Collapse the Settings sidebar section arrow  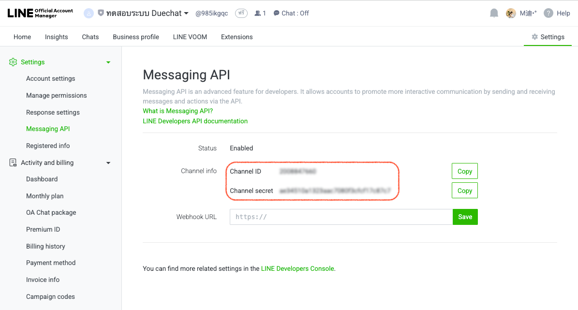coord(108,62)
